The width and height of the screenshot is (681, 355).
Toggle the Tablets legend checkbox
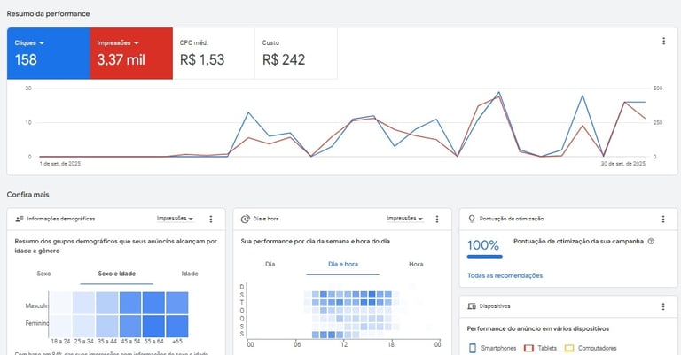(528, 348)
